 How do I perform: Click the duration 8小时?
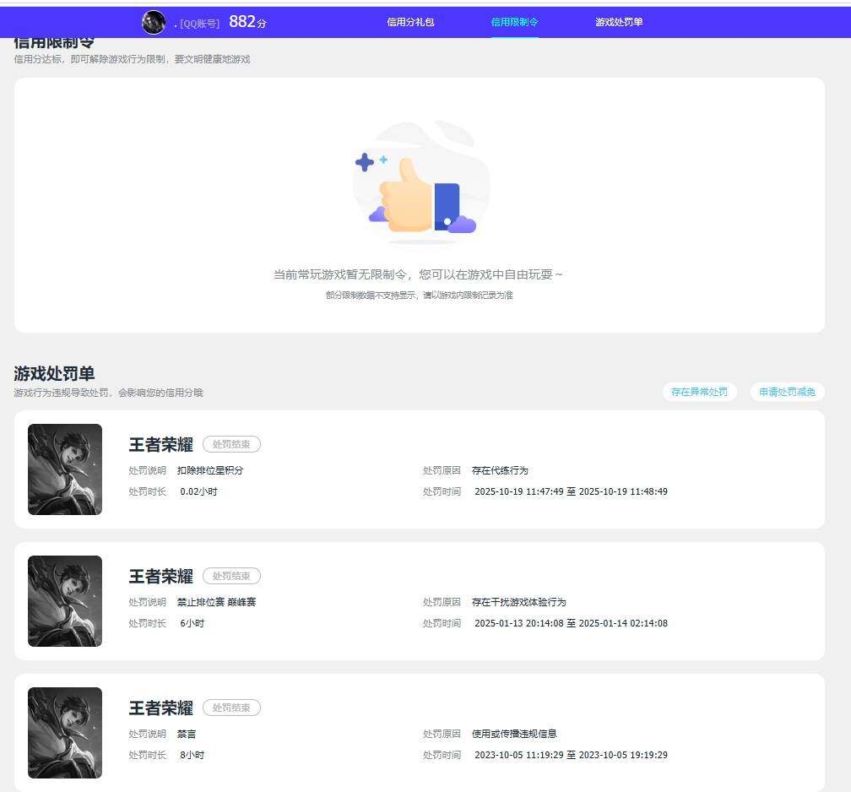192,756
